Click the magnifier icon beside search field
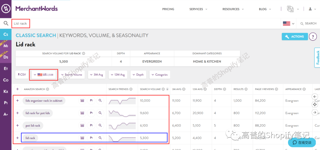 pyautogui.click(x=6, y=23)
